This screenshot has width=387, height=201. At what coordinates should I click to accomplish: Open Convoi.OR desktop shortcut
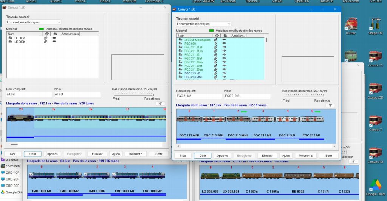(375, 91)
